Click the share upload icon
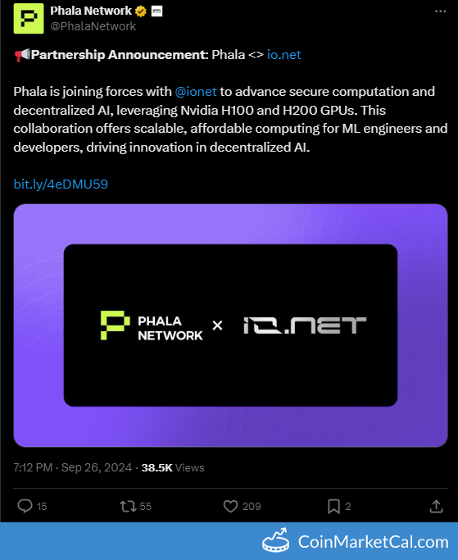The image size is (458, 560). (436, 506)
